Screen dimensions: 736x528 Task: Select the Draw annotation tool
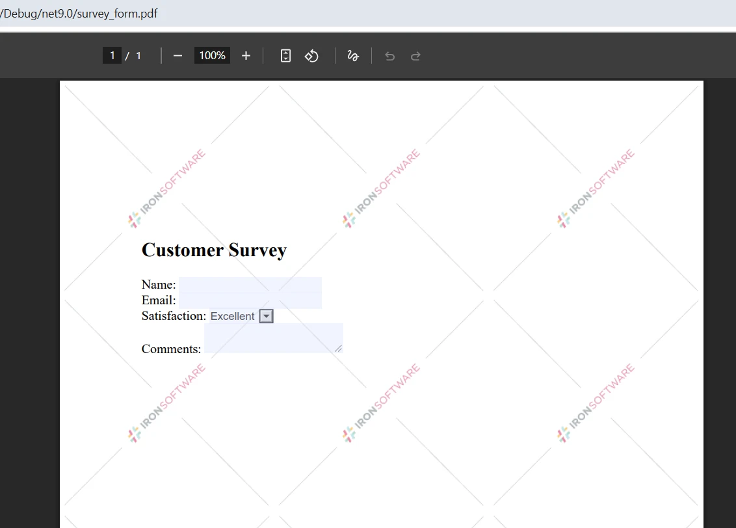pyautogui.click(x=352, y=55)
